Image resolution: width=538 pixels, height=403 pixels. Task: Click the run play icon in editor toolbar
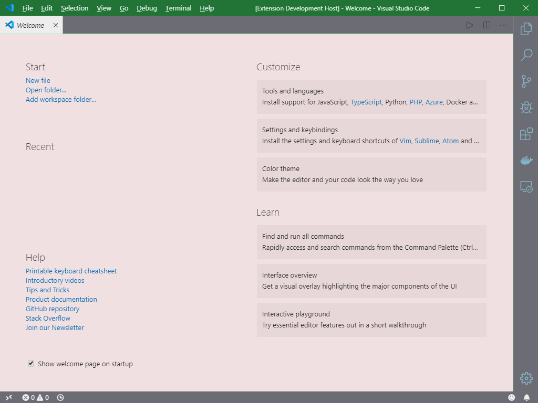pyautogui.click(x=469, y=25)
